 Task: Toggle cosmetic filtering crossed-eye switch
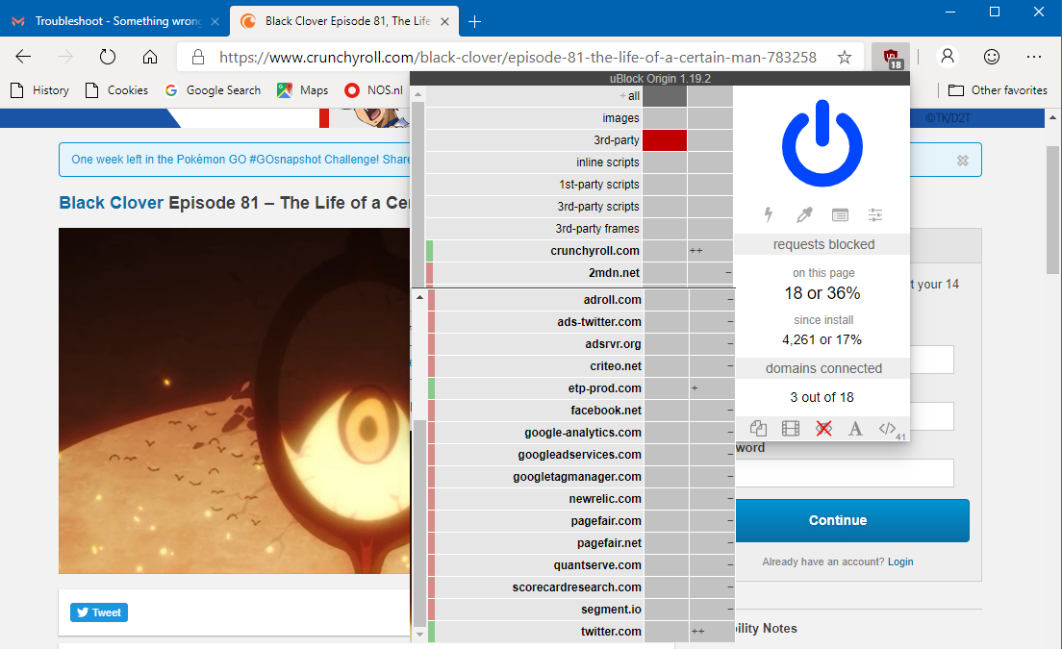point(823,429)
